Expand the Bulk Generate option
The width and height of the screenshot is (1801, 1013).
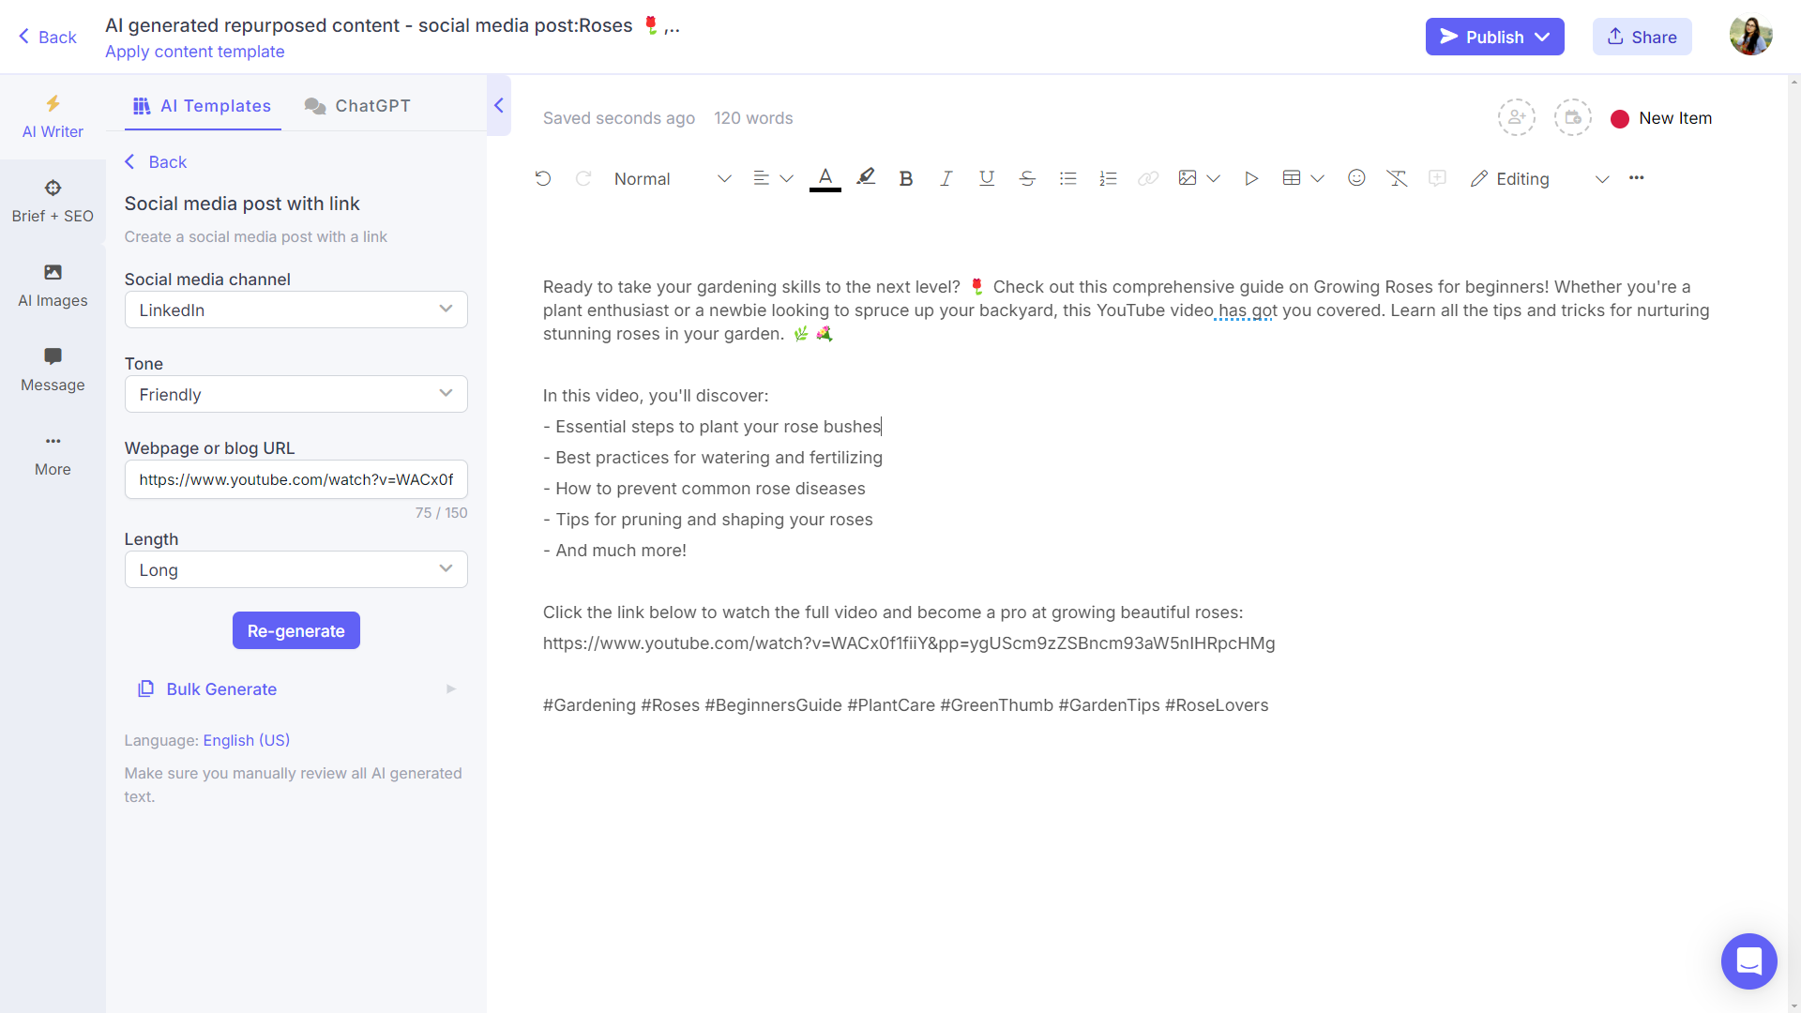coord(295,689)
